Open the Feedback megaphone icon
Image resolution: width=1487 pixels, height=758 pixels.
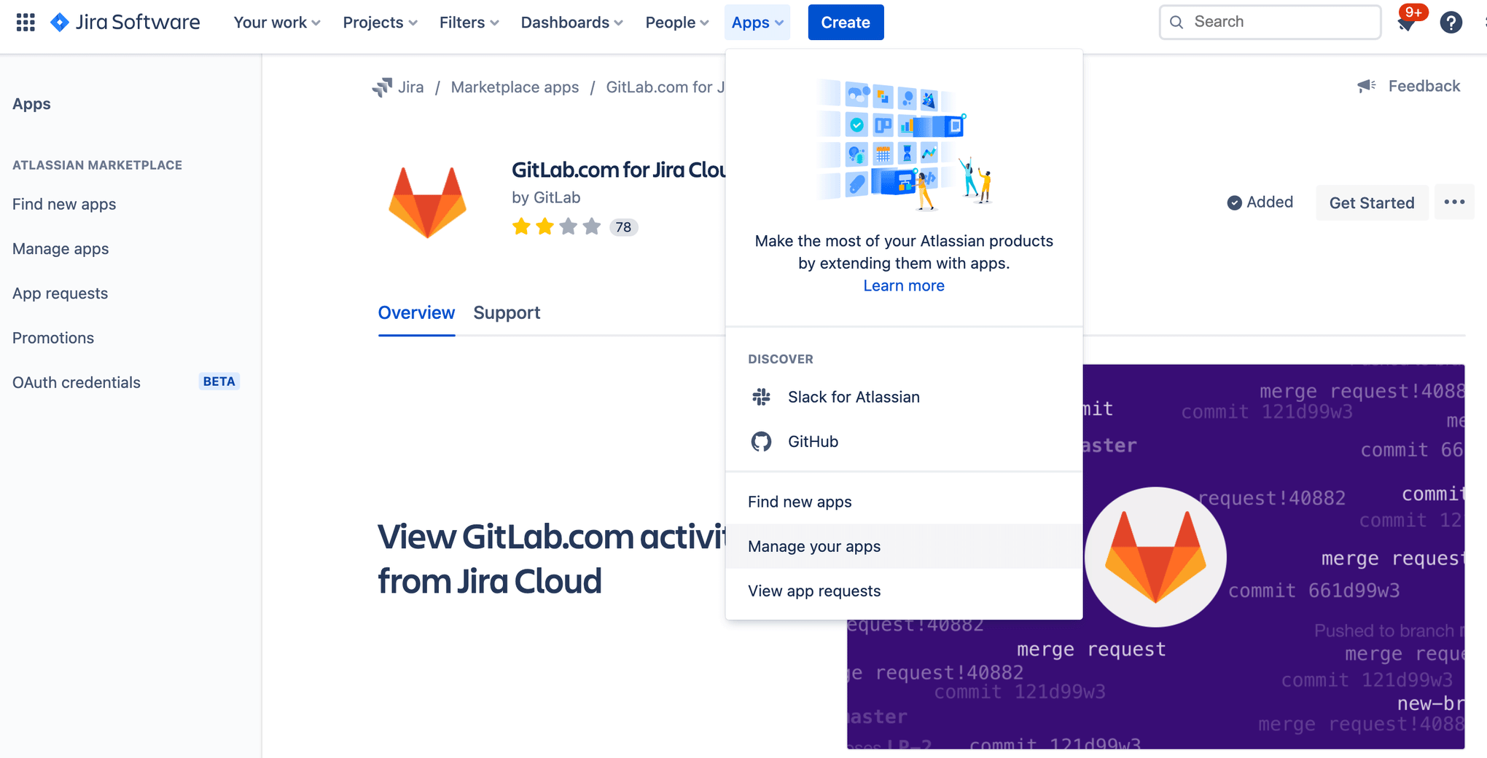tap(1367, 85)
